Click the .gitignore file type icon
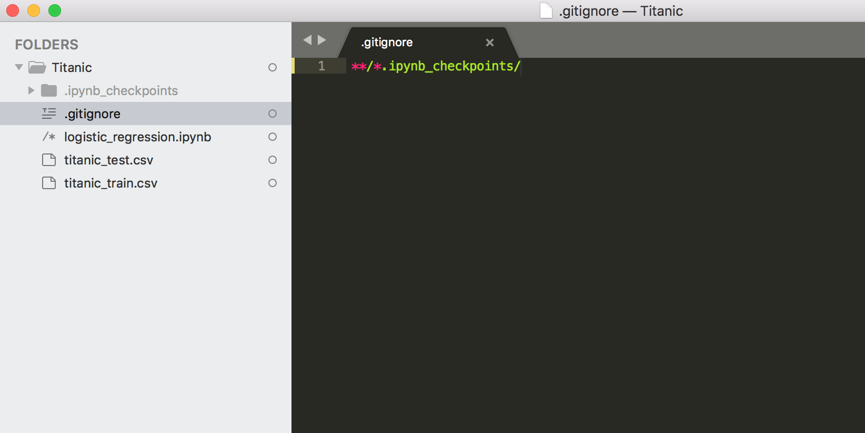 (x=49, y=114)
